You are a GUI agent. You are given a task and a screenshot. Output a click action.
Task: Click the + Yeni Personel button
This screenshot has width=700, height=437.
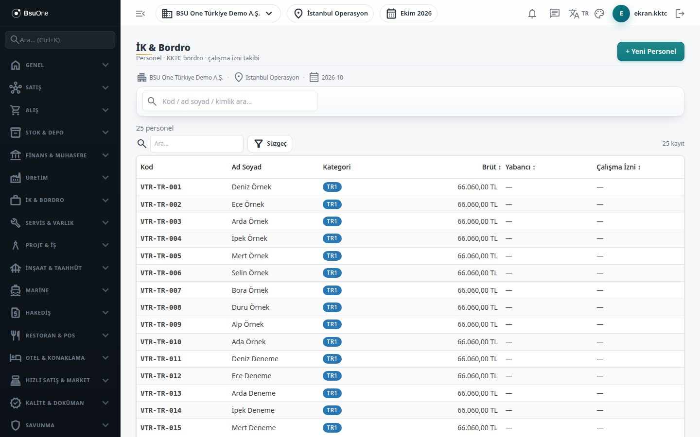point(651,51)
